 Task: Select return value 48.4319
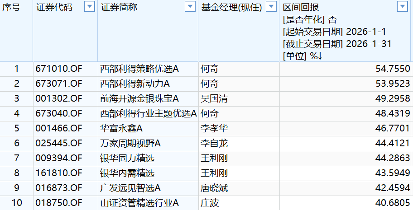[x=393, y=113]
